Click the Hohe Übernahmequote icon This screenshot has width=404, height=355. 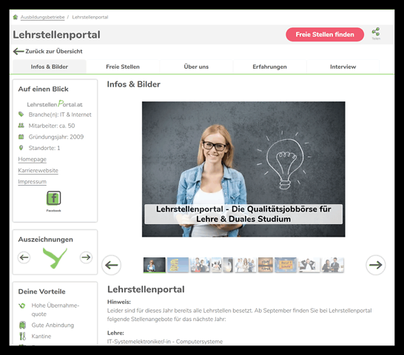tap(22, 305)
